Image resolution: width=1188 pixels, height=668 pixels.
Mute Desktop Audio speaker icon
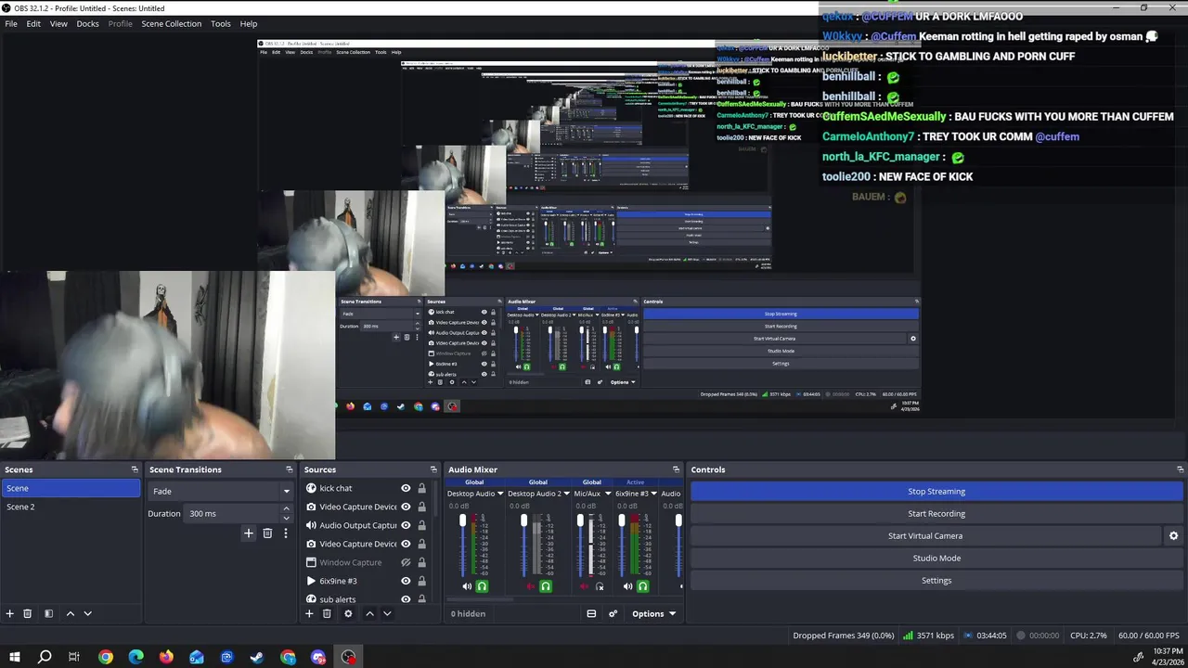(467, 586)
